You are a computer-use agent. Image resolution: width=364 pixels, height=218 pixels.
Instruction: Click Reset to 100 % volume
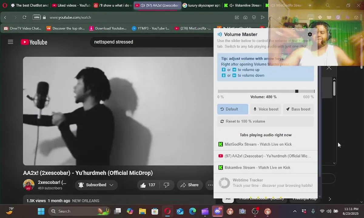pyautogui.click(x=265, y=121)
